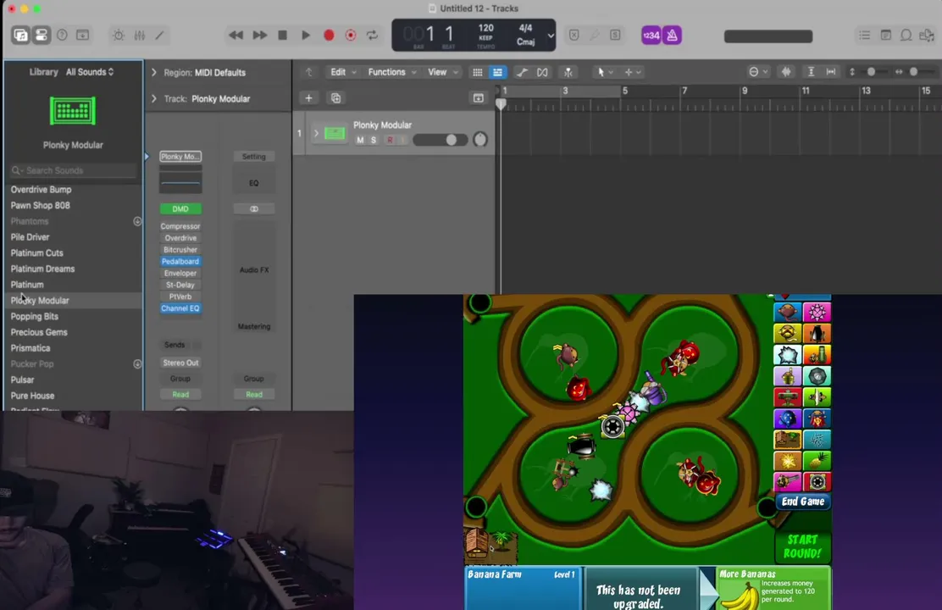The height and width of the screenshot is (610, 942).
Task: Open the View menu in tracks area
Action: pos(442,72)
